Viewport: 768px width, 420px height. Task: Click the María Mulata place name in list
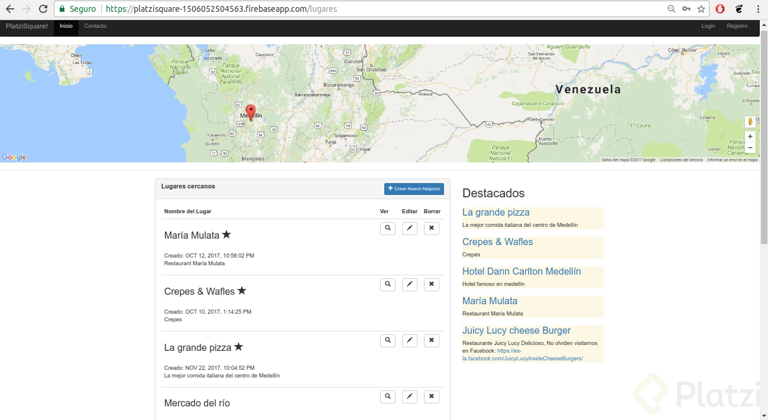(192, 235)
